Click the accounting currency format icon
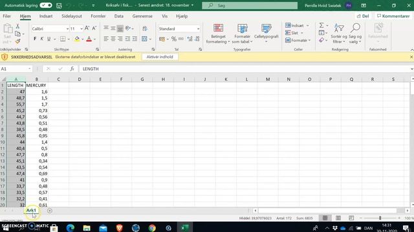414x232 pixels. click(x=162, y=39)
